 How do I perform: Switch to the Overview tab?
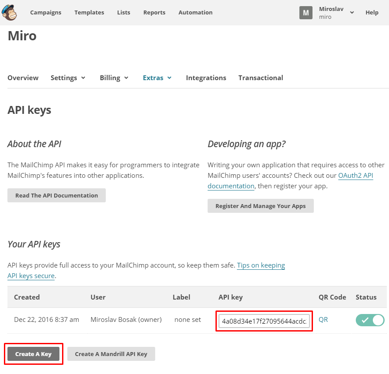point(23,78)
